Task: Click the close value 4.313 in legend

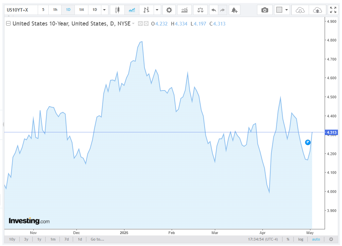Action: 219,23
